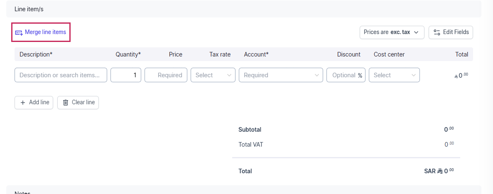The image size is (493, 194).
Task: Open the Cost center Select dropdown
Action: [x=394, y=75]
